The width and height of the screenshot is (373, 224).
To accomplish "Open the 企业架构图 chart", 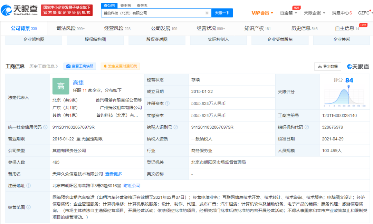I will click(34, 39).
